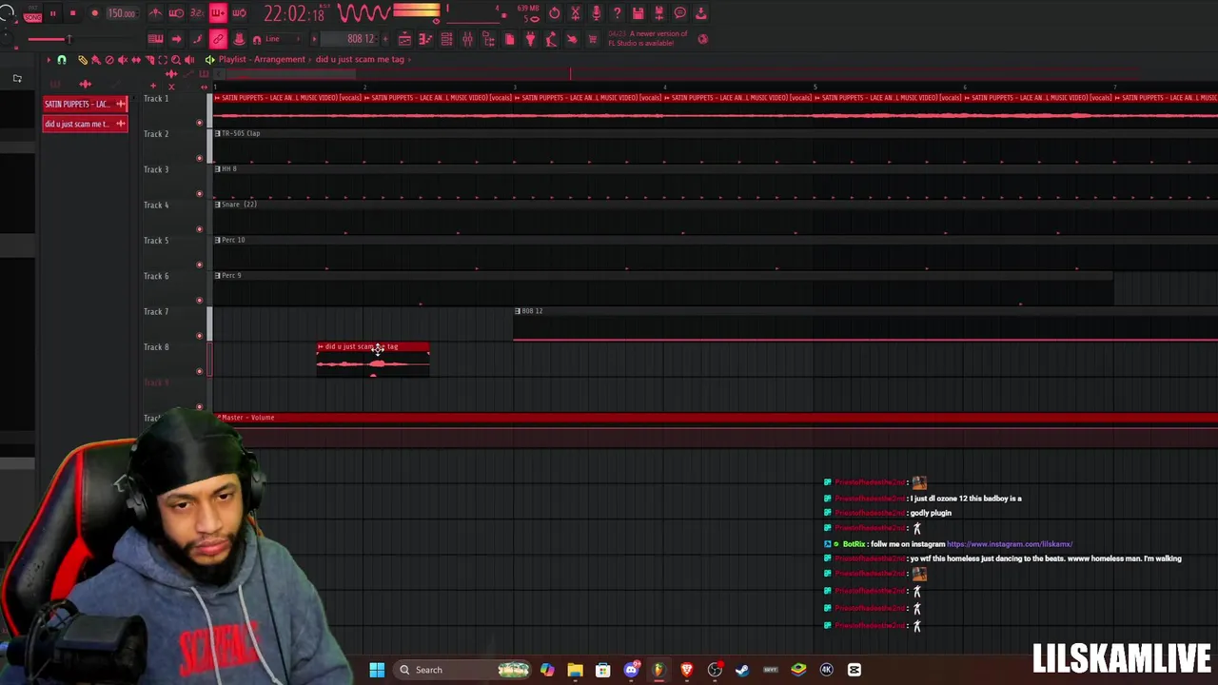Image resolution: width=1218 pixels, height=685 pixels.
Task: Toggle the overdub blend recording button
Action: (x=218, y=13)
